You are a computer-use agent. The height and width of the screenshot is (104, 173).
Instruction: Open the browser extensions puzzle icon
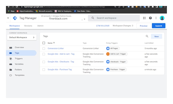coord(153,7)
